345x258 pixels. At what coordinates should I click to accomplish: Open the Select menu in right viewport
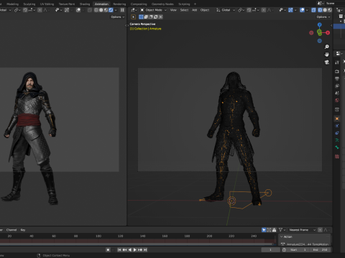[x=184, y=10]
